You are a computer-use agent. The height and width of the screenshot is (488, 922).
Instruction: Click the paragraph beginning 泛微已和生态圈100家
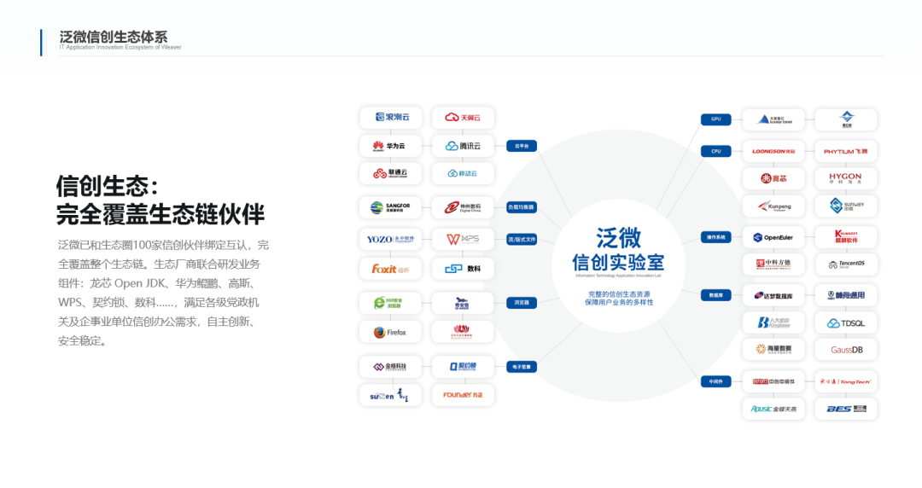(163, 293)
